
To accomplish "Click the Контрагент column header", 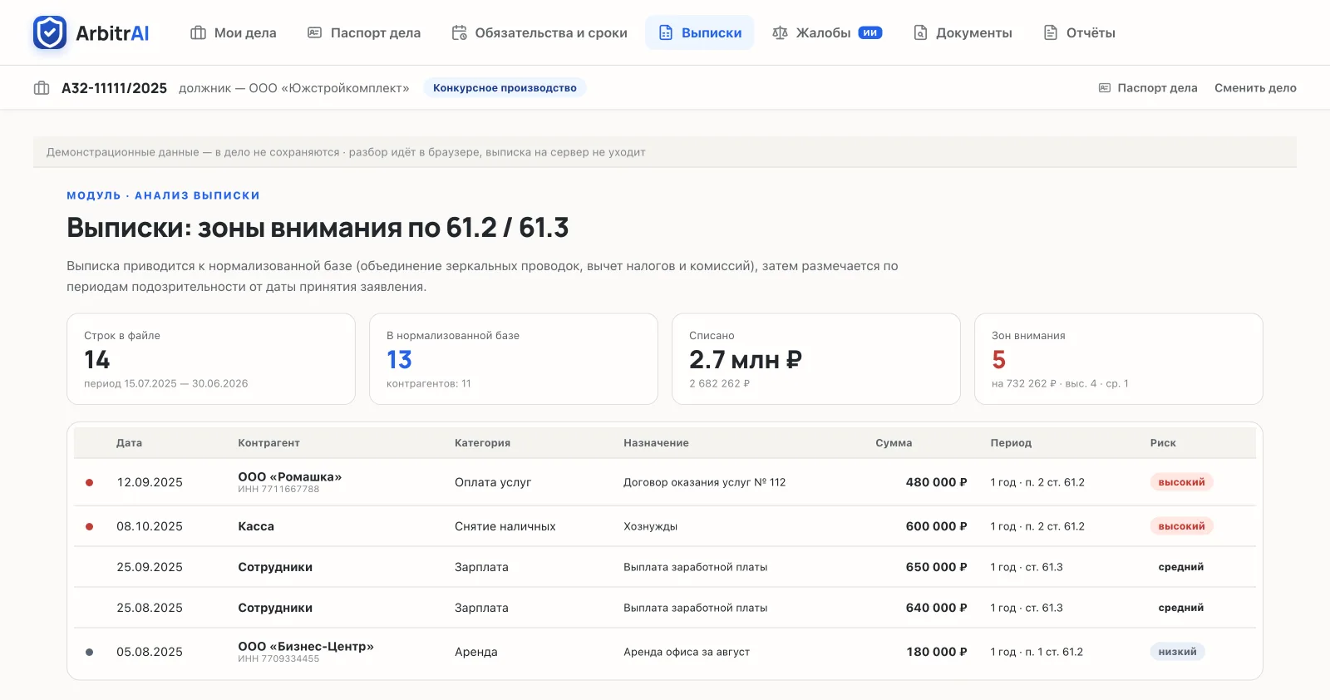I will pos(268,443).
